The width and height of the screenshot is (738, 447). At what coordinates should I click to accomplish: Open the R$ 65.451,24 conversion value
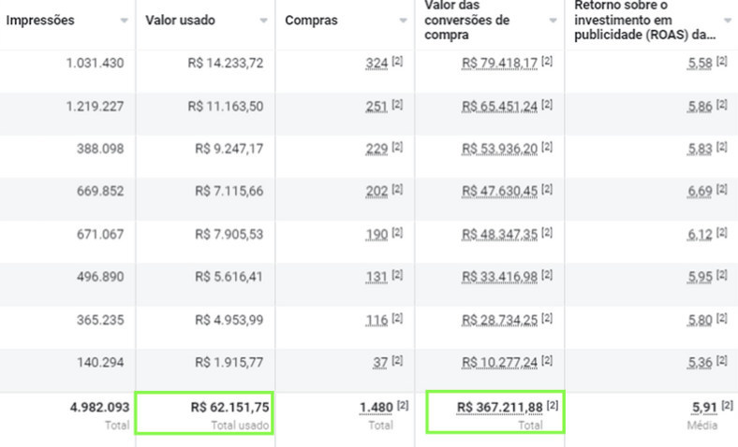(x=501, y=106)
